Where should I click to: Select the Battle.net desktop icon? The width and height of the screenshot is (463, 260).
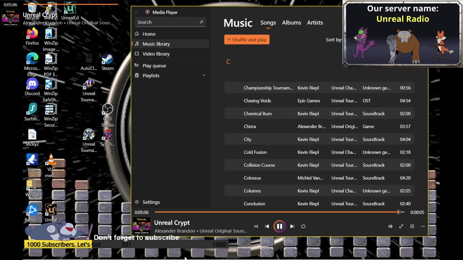[32, 213]
